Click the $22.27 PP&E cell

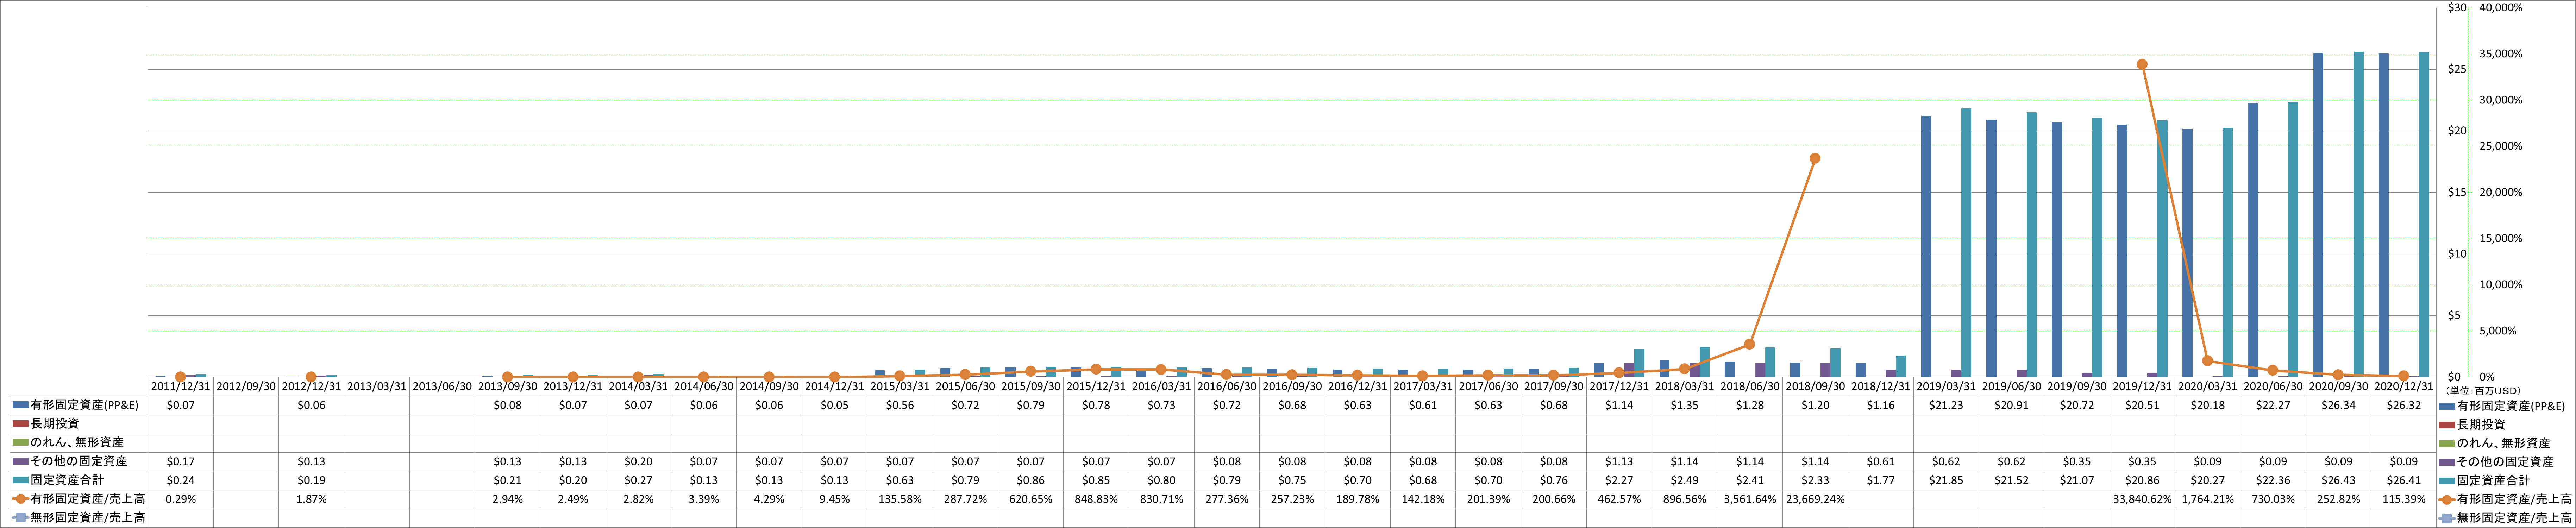(x=2272, y=405)
